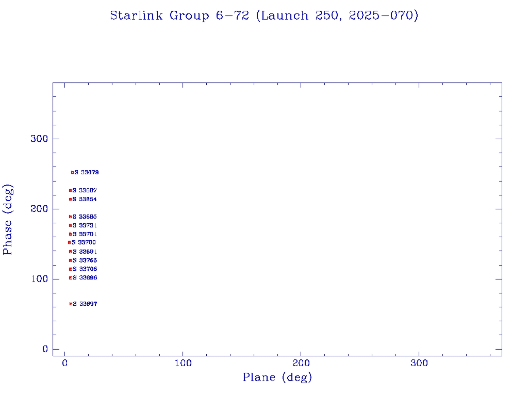Viewport: 528px width, 396px height.
Task: Select the satellite label 'S 33706'
Action: [x=85, y=269]
